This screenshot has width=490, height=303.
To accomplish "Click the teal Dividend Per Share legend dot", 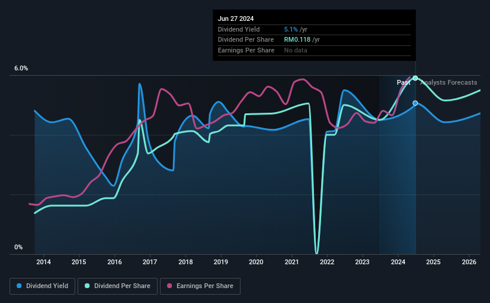I will click(87, 286).
